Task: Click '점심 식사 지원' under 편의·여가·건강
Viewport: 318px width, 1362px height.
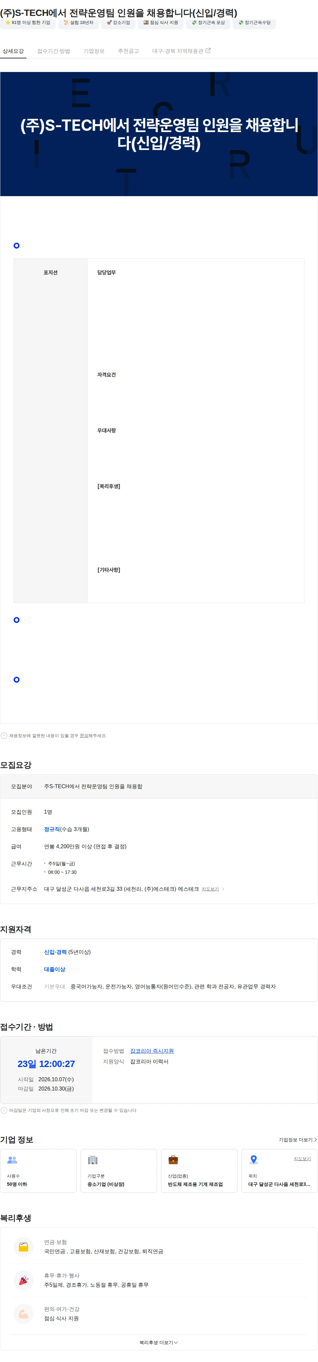Action: (x=61, y=1318)
